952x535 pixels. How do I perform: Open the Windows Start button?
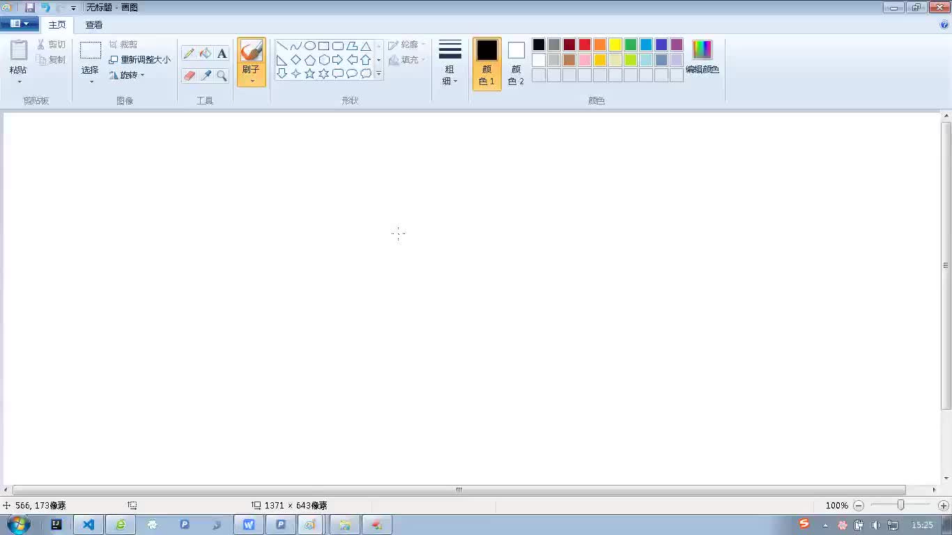pos(18,525)
